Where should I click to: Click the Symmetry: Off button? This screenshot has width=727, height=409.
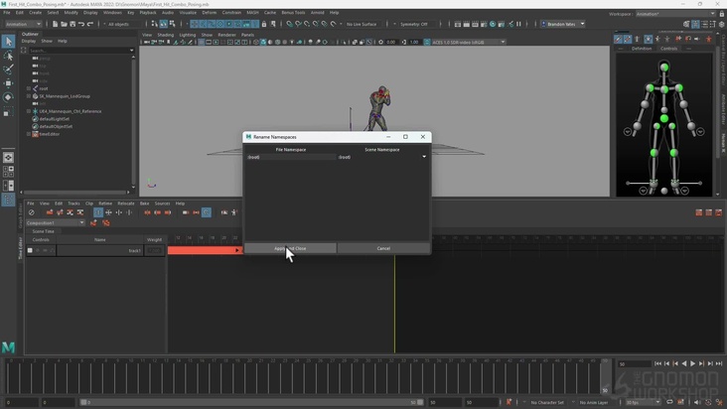click(x=413, y=24)
